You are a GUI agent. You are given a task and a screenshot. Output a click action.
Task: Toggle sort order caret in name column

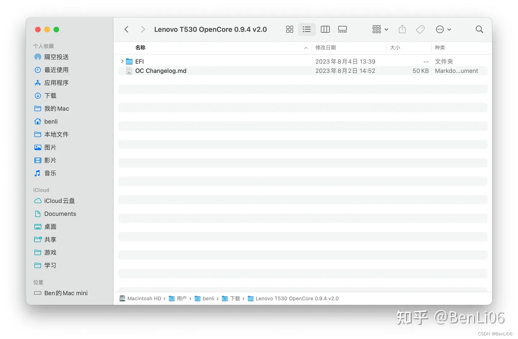(x=306, y=48)
